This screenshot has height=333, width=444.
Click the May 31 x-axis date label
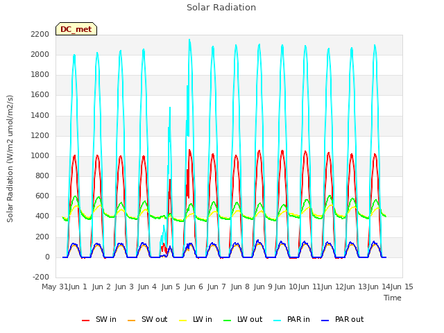(55, 287)
